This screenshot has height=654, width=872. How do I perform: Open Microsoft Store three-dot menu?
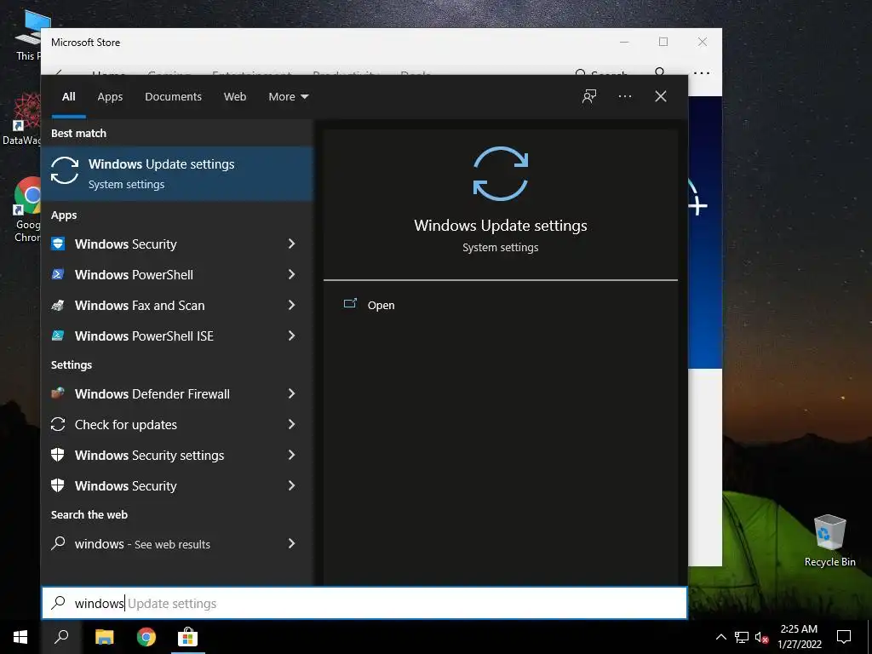[702, 73]
